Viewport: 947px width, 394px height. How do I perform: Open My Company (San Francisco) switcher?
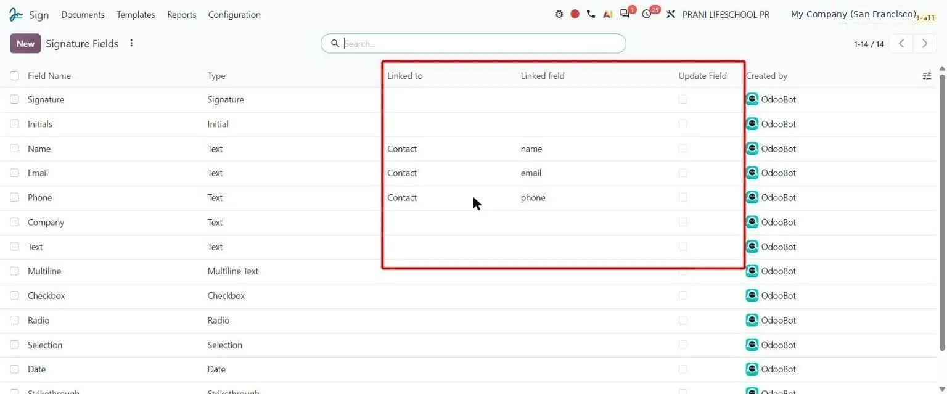click(853, 14)
